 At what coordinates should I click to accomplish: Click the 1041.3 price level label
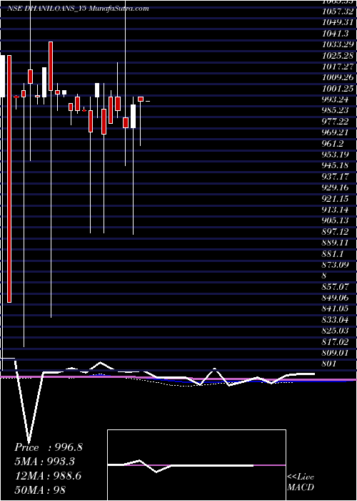click(336, 33)
